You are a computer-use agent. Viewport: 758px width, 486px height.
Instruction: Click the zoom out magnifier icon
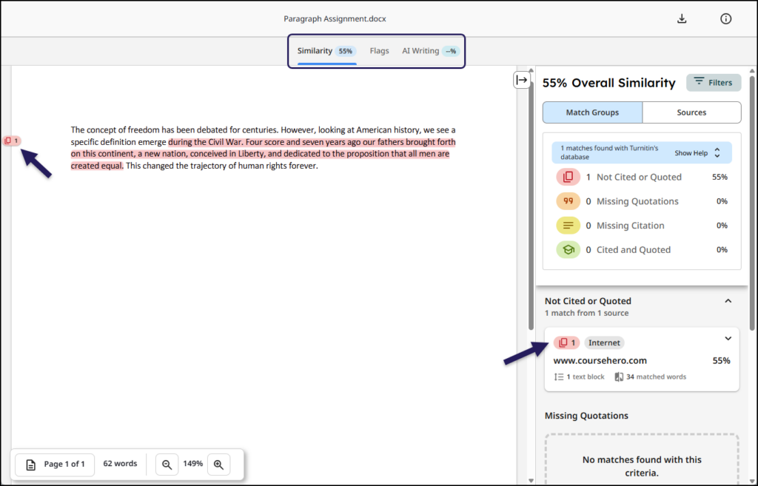click(x=167, y=464)
